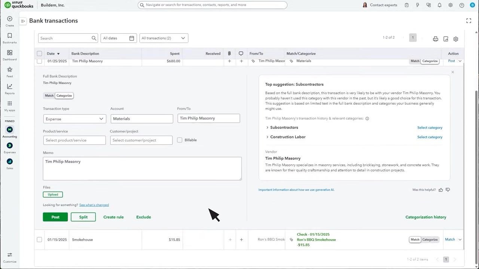Image resolution: width=479 pixels, height=269 pixels.
Task: Click Exclude for this transaction
Action: point(144,217)
